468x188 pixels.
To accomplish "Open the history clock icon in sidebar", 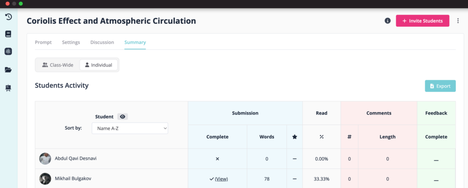I will tap(8, 17).
